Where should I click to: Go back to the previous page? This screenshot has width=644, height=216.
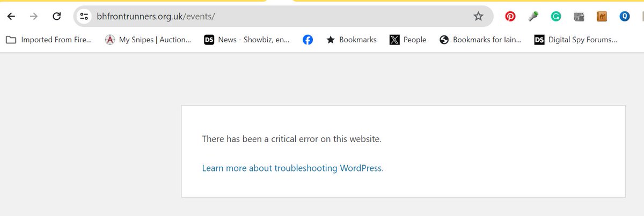(x=11, y=17)
